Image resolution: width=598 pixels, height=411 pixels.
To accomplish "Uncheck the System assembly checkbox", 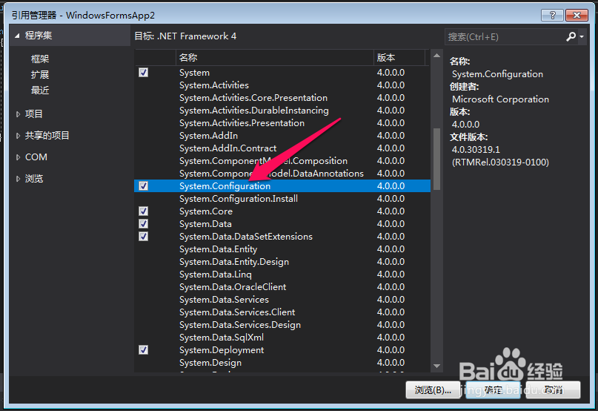I will coord(144,73).
